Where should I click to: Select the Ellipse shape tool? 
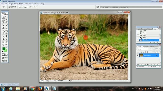[6, 39]
